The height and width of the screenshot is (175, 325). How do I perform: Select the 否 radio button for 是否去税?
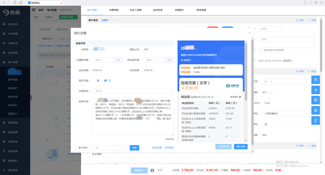[105, 80]
